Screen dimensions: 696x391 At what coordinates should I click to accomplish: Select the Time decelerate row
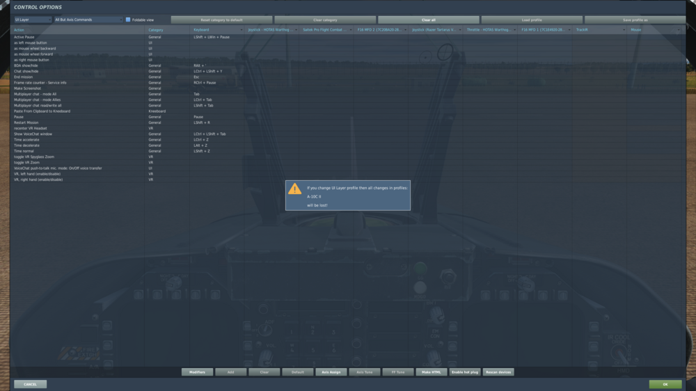click(x=347, y=145)
